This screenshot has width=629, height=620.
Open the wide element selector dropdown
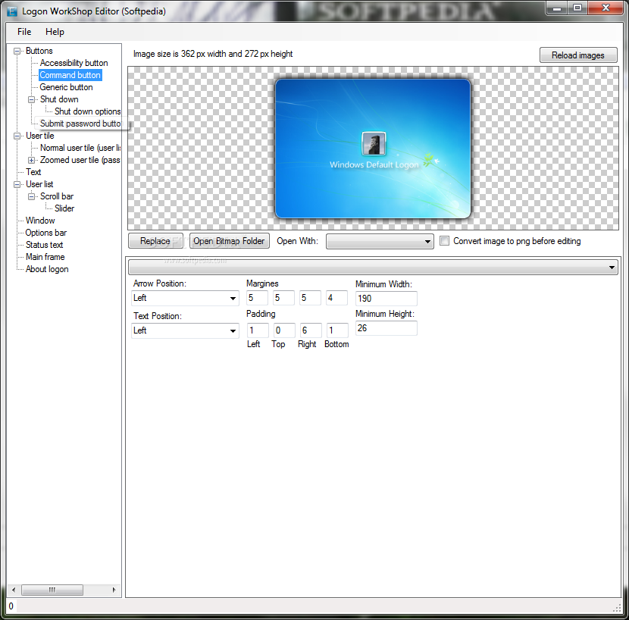[373, 268]
